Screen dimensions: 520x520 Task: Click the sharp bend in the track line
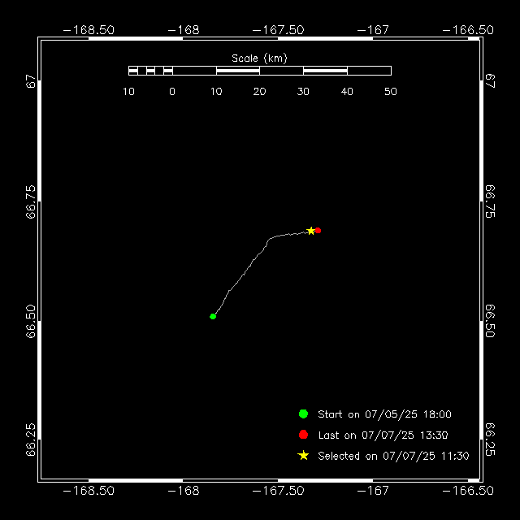coord(269,239)
